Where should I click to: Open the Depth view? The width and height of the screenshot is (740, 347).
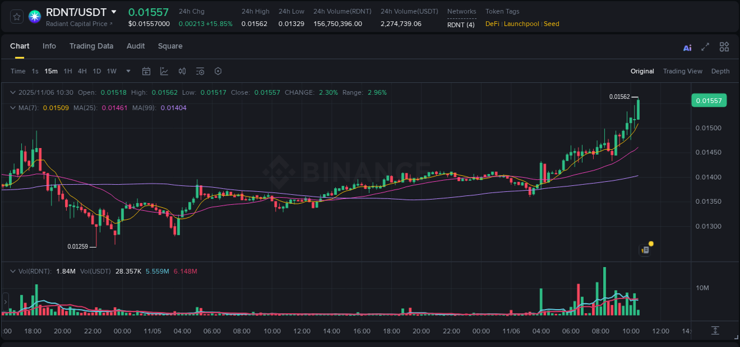[720, 71]
